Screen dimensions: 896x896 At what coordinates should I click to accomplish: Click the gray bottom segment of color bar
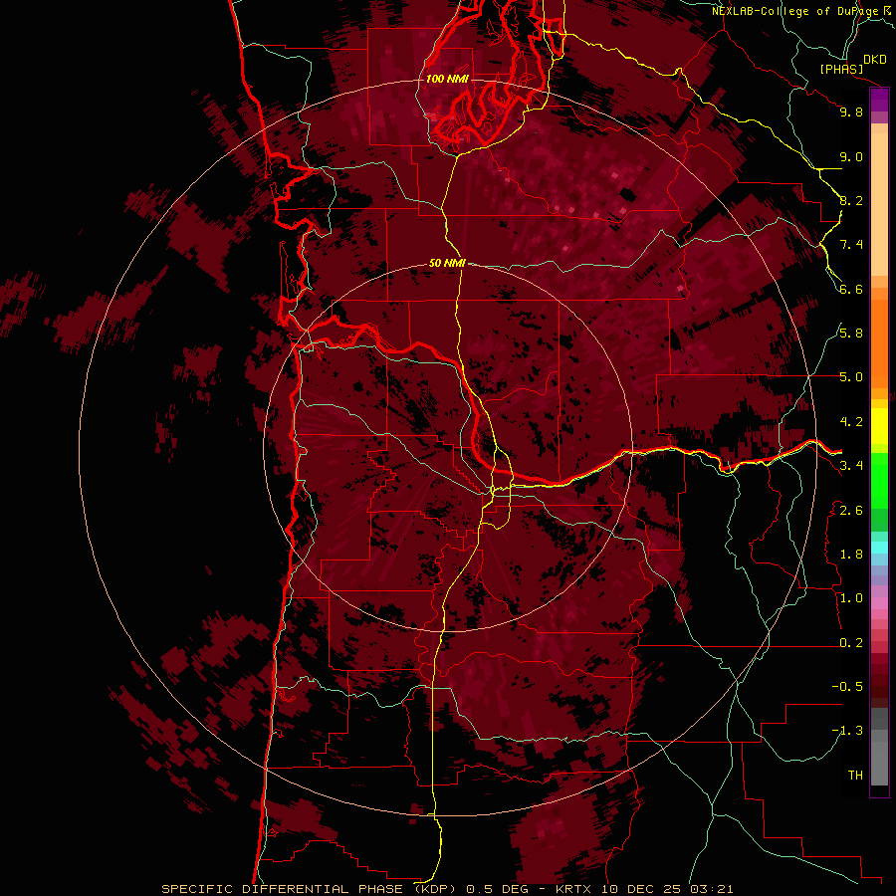tap(879, 760)
